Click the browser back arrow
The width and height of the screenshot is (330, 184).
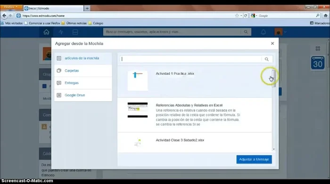[x=4, y=16]
